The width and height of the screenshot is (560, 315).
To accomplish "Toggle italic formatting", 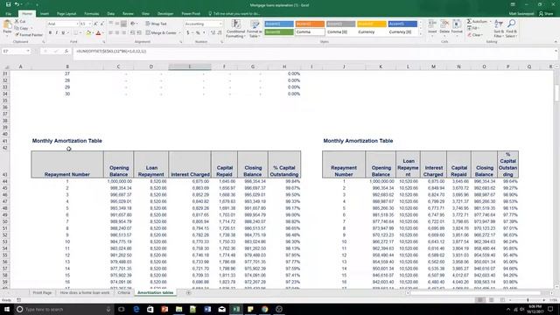I will 56,33.
